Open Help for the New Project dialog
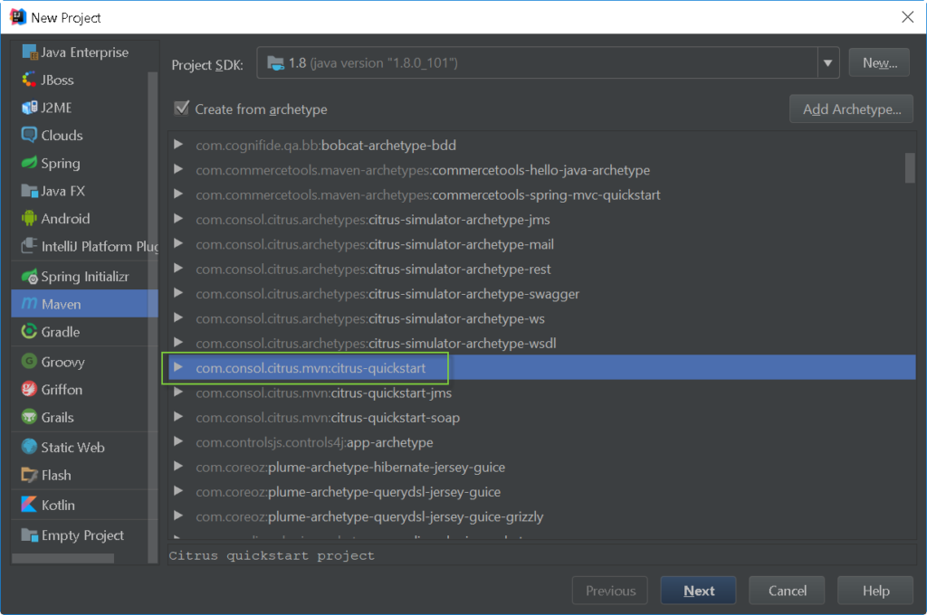This screenshot has width=927, height=615. (875, 591)
